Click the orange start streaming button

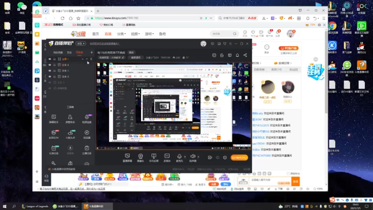239,157
